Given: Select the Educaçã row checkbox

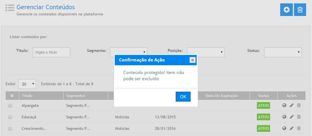Looking at the screenshot, I should [x=10, y=117].
